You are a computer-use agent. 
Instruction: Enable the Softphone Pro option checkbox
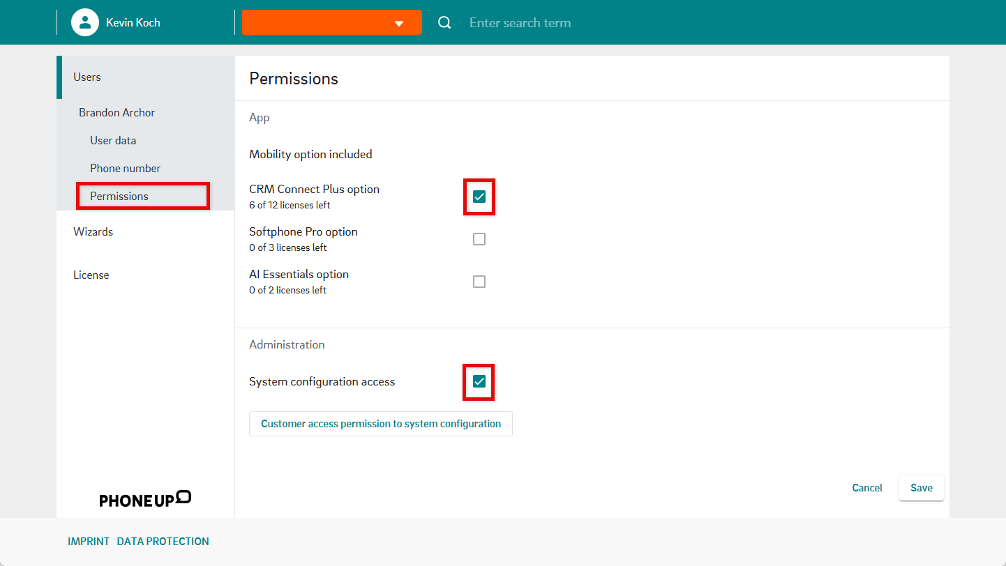(479, 239)
